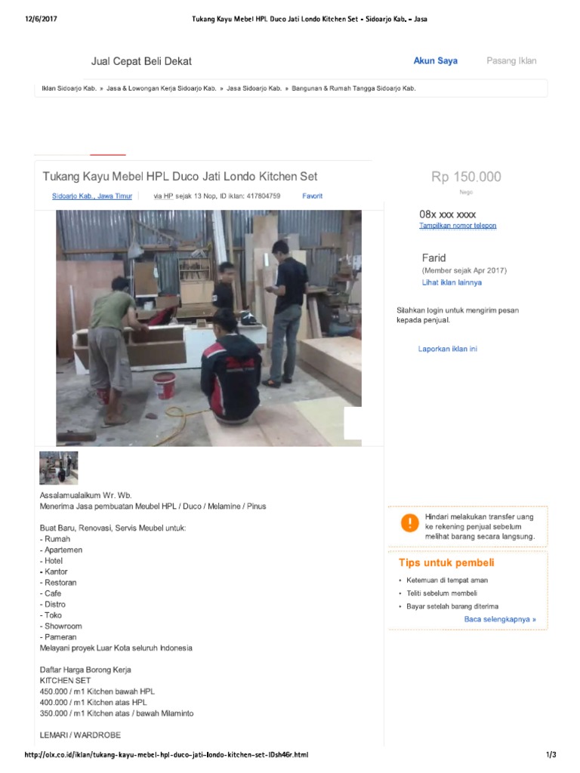
Task: Go to Iklan Sidoarjo Kab. breadcrumb
Action: pos(69,89)
